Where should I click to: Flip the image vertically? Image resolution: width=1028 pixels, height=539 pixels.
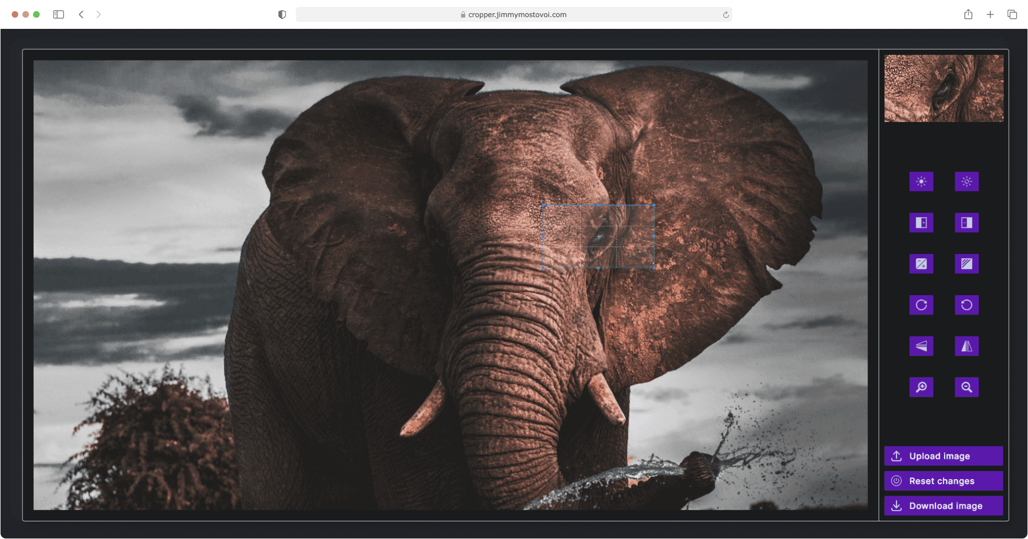pyautogui.click(x=921, y=346)
